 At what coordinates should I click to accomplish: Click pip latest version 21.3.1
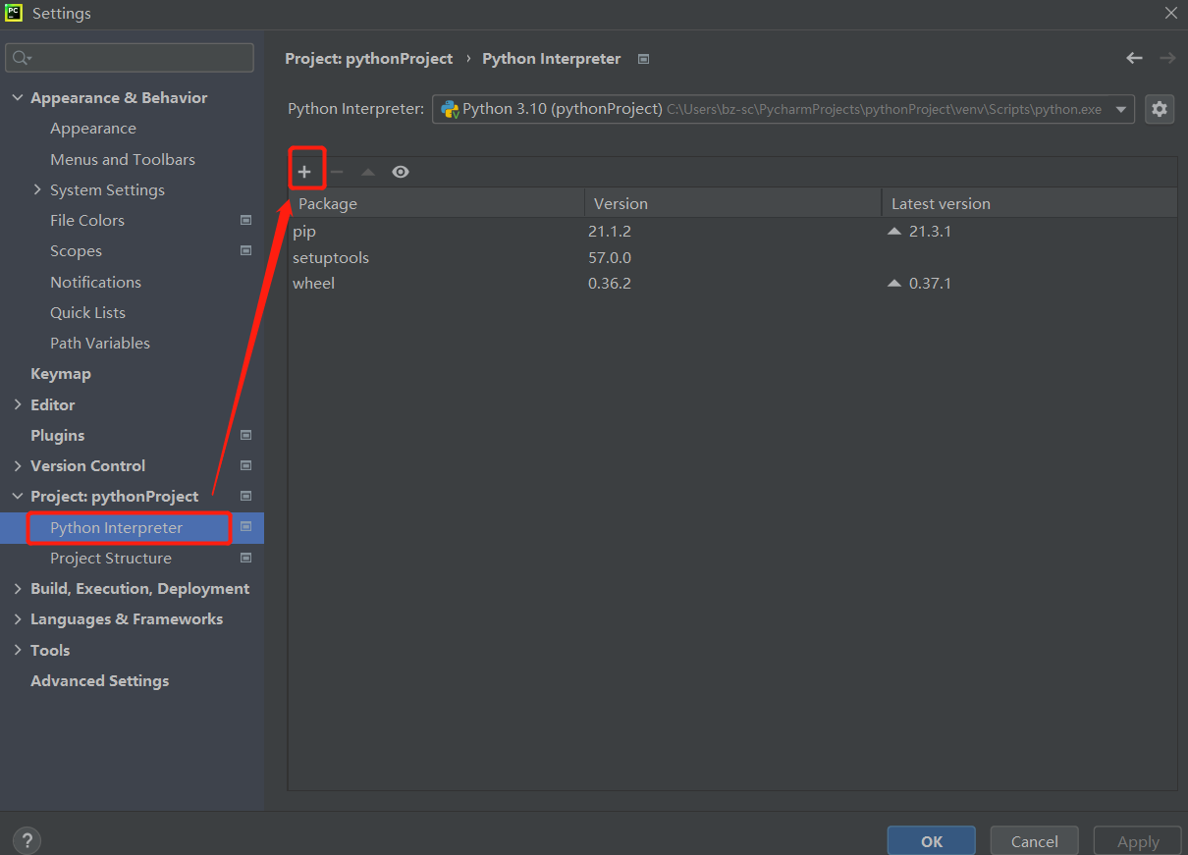tap(930, 232)
